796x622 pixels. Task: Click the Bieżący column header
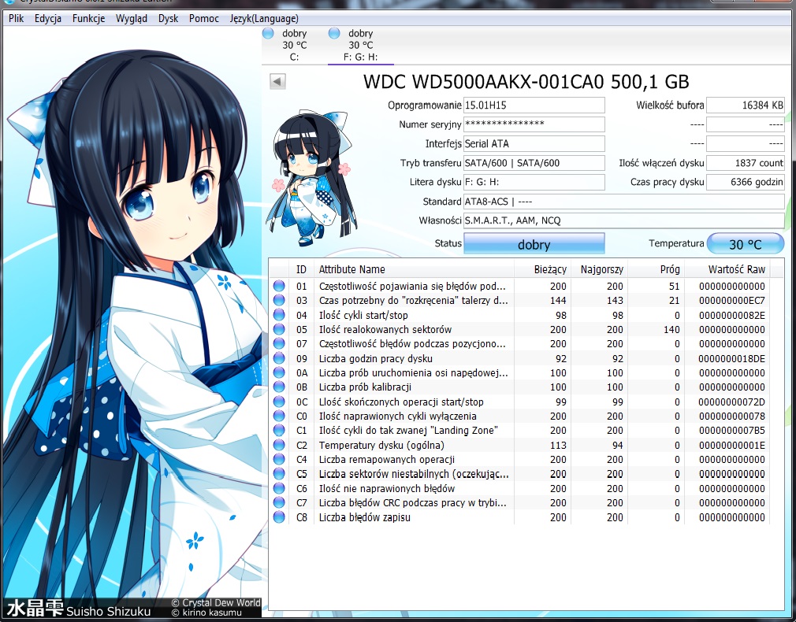[x=543, y=269]
